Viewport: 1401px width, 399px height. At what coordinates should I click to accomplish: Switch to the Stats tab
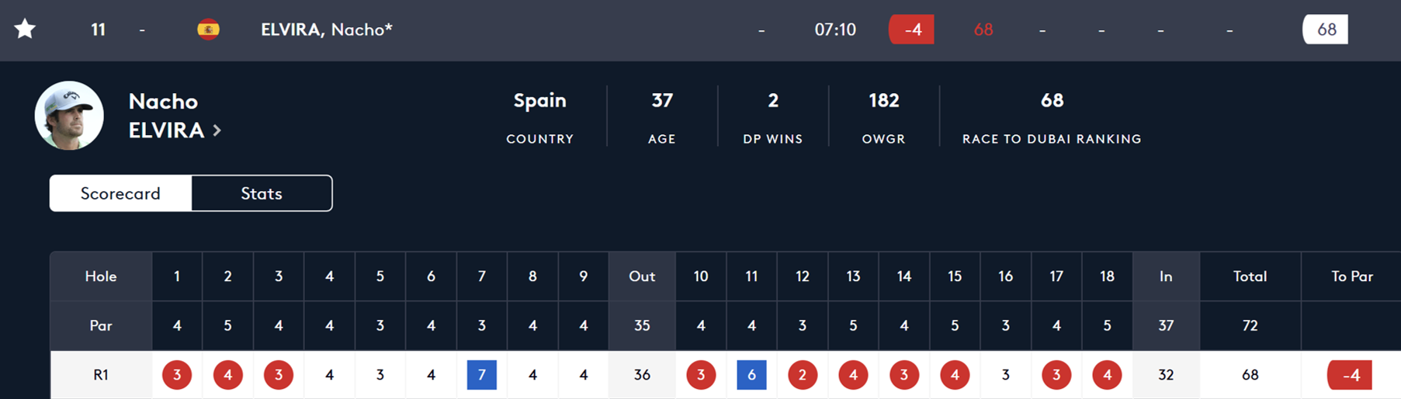[x=262, y=193]
